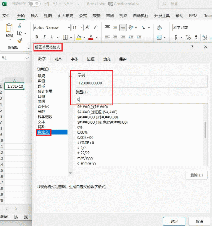Open the Protection dialog tab
The width and height of the screenshot is (212, 226).
[x=123, y=59]
